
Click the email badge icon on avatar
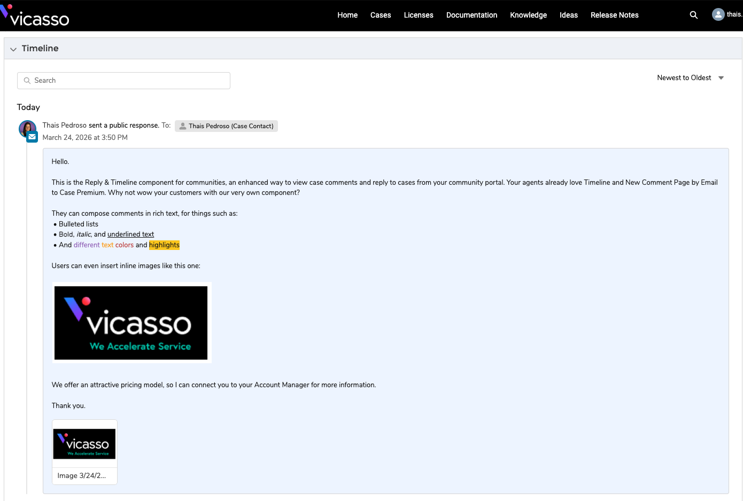(x=32, y=137)
